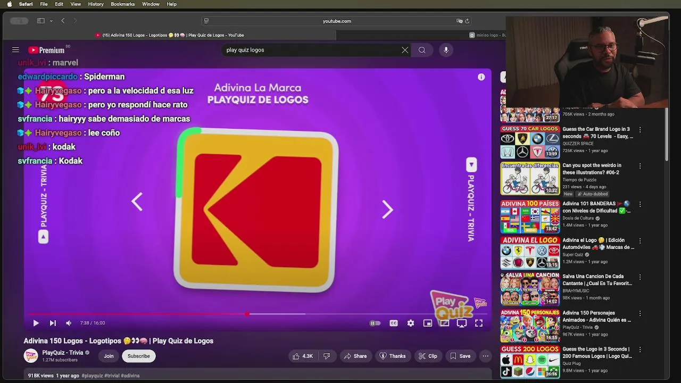Click the search magnifier button
681x383 pixels.
pos(422,50)
